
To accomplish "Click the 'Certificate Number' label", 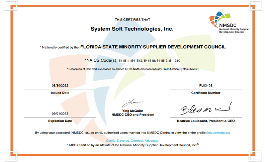I will [x=206, y=93].
